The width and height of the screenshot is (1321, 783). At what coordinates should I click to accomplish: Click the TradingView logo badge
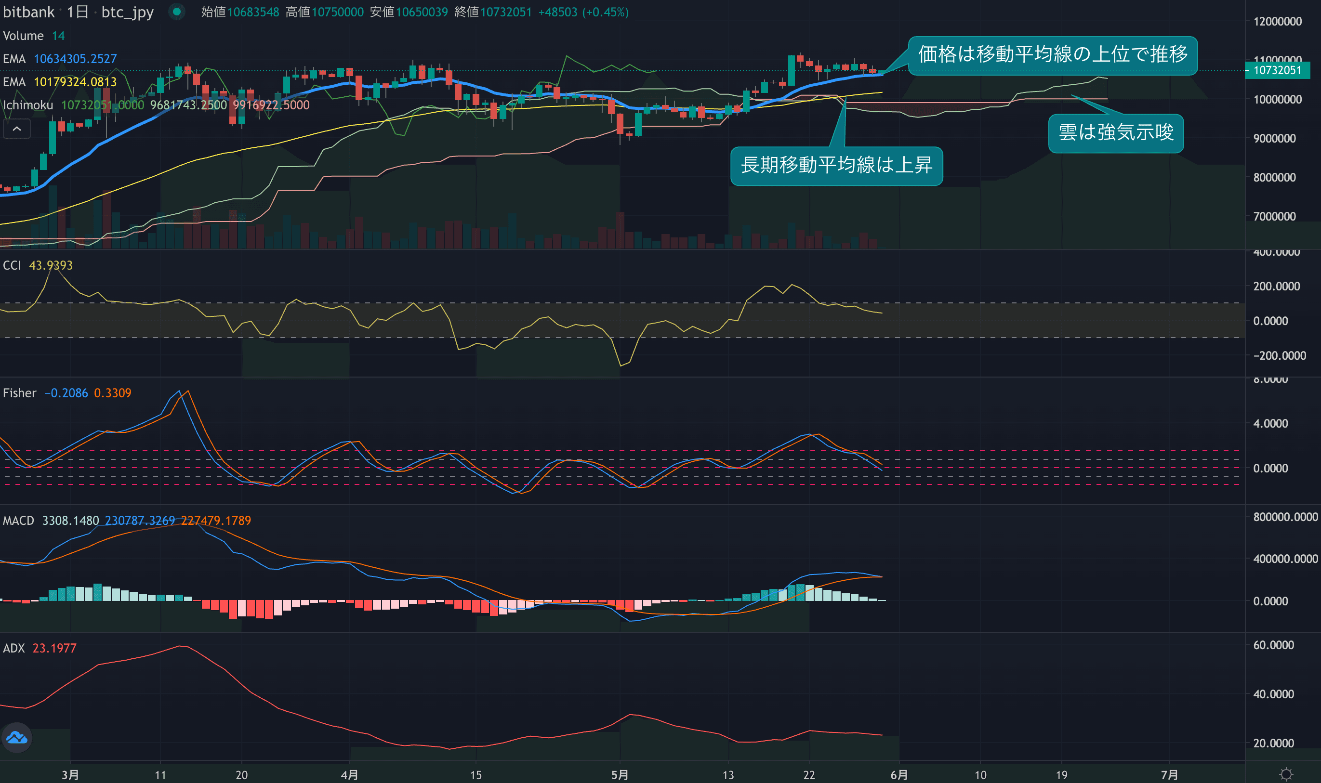[x=17, y=737]
